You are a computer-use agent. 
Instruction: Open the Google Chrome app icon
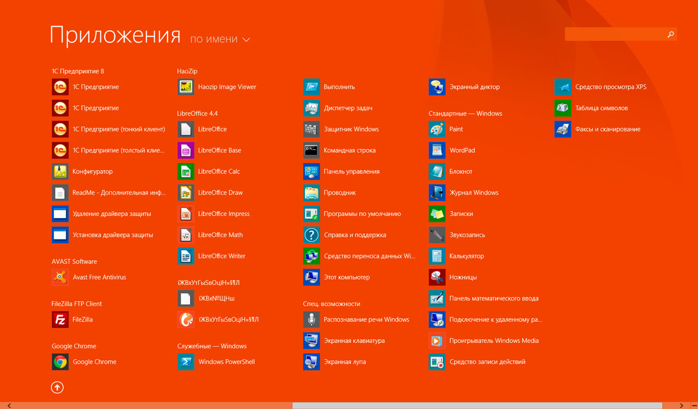click(60, 362)
